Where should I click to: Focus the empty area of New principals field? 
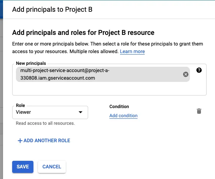click(x=109, y=88)
